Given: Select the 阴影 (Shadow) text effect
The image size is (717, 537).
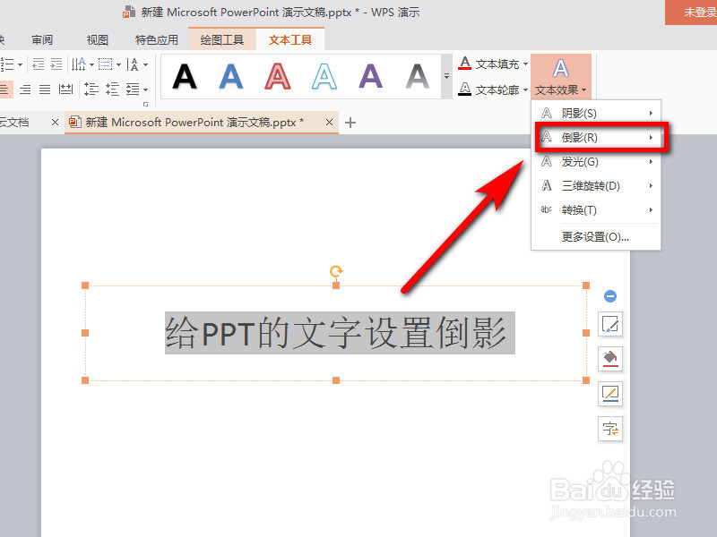Looking at the screenshot, I should pos(579,113).
